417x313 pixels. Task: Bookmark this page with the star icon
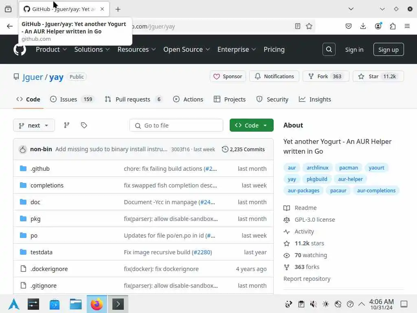(x=309, y=26)
